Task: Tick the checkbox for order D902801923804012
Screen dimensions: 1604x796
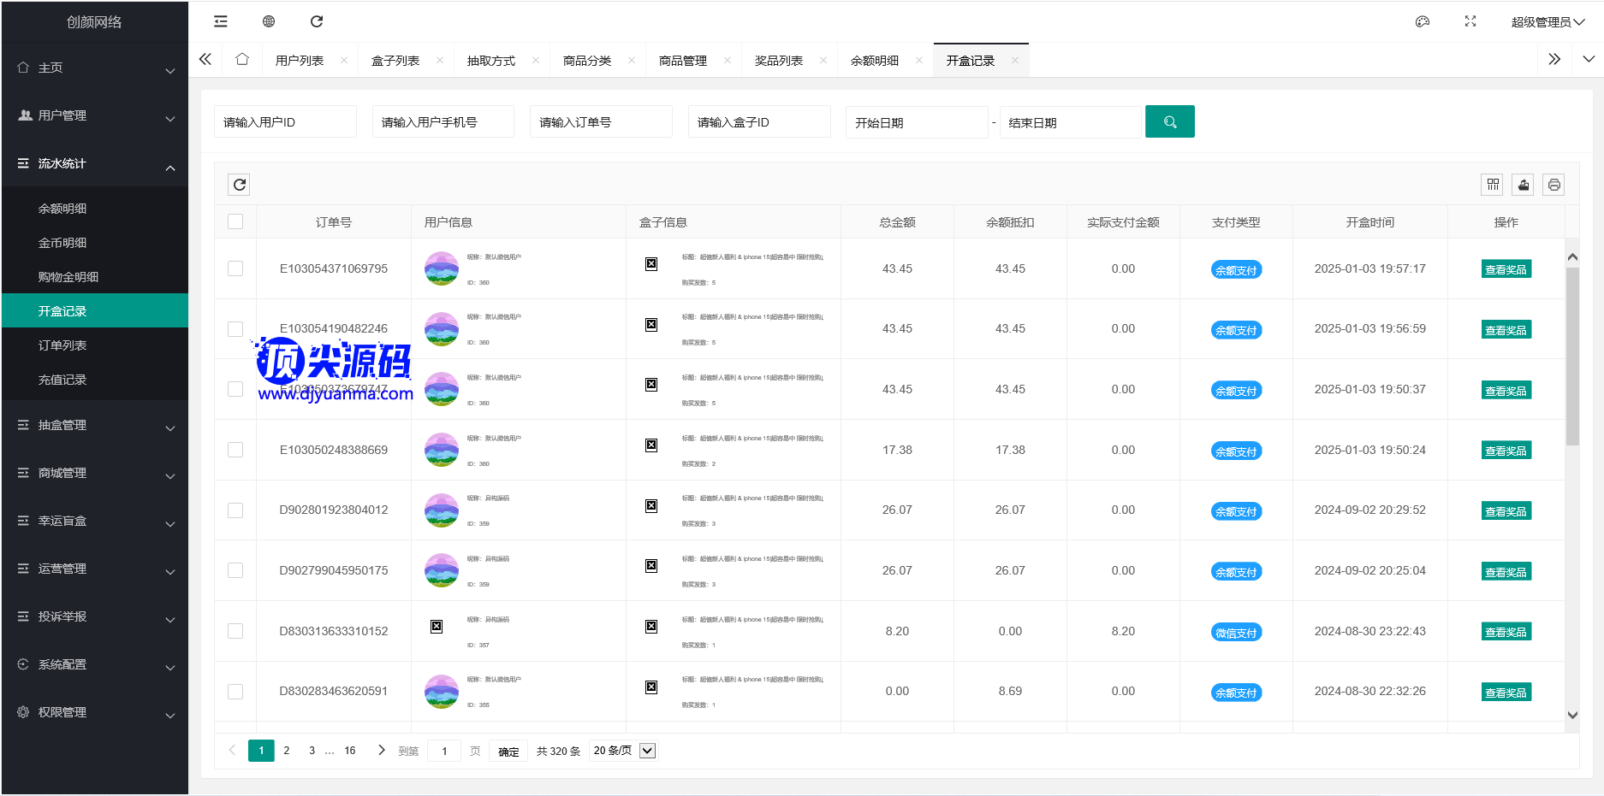Action: (x=235, y=510)
